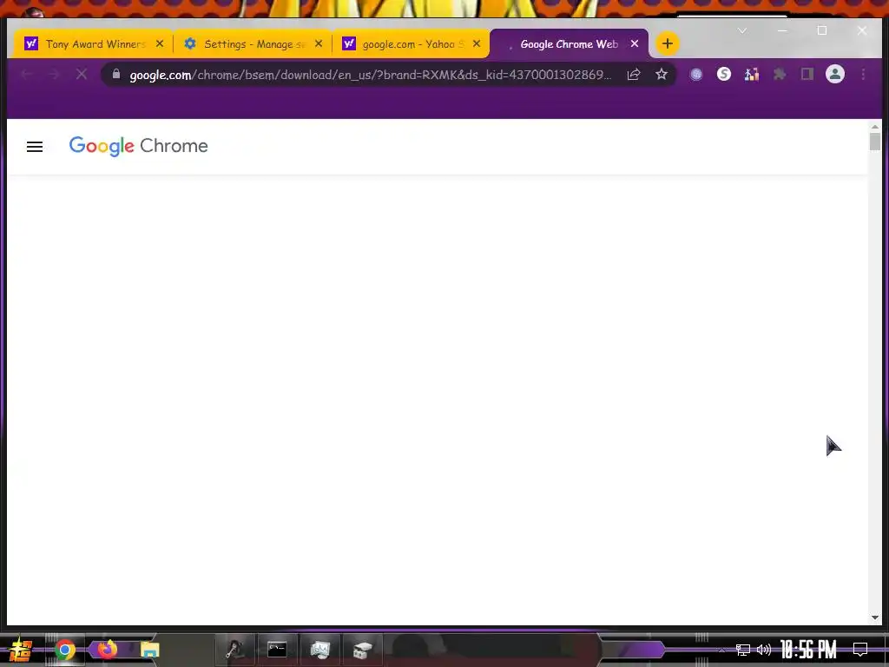Open the profile avatar menu

[835, 75]
